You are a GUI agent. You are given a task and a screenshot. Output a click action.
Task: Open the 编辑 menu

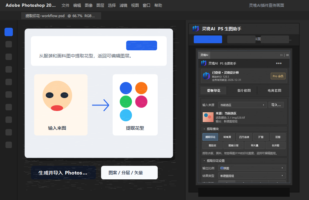(77, 5)
